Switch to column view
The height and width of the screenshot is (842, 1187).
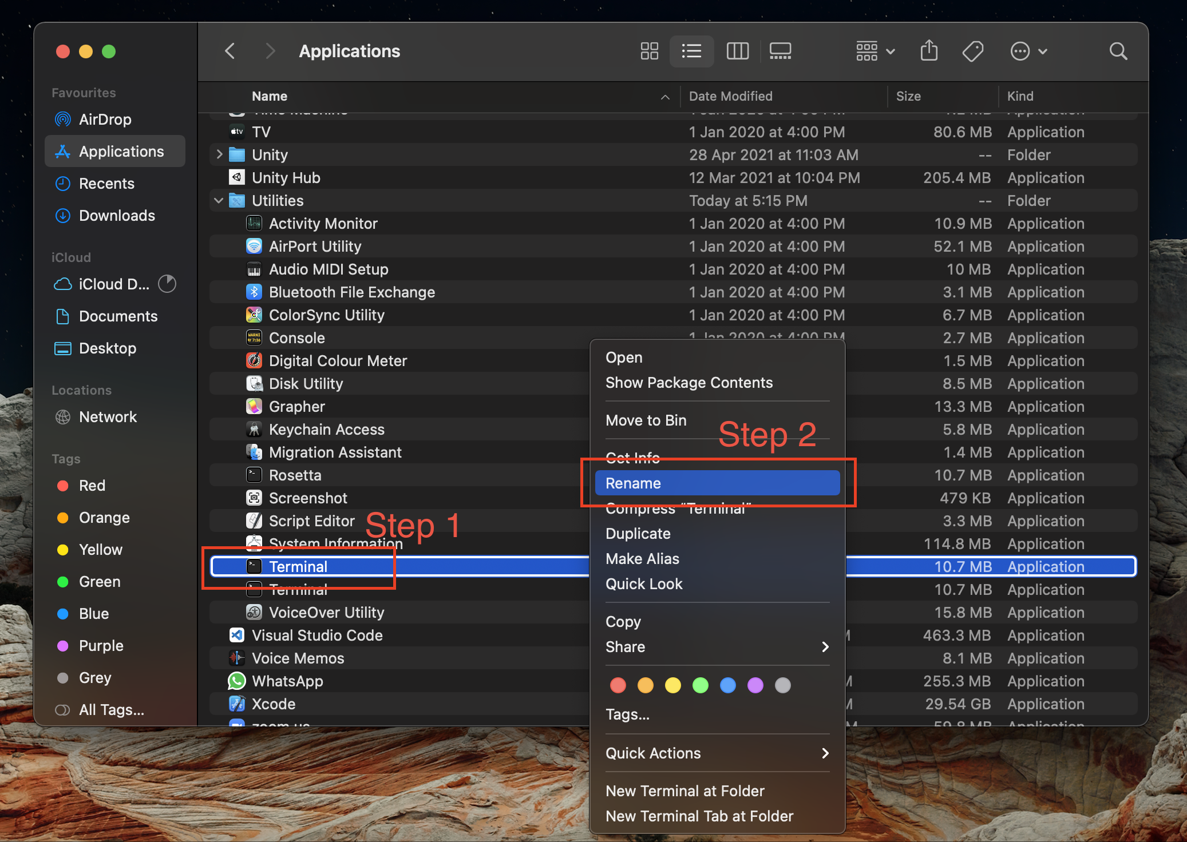click(x=737, y=51)
